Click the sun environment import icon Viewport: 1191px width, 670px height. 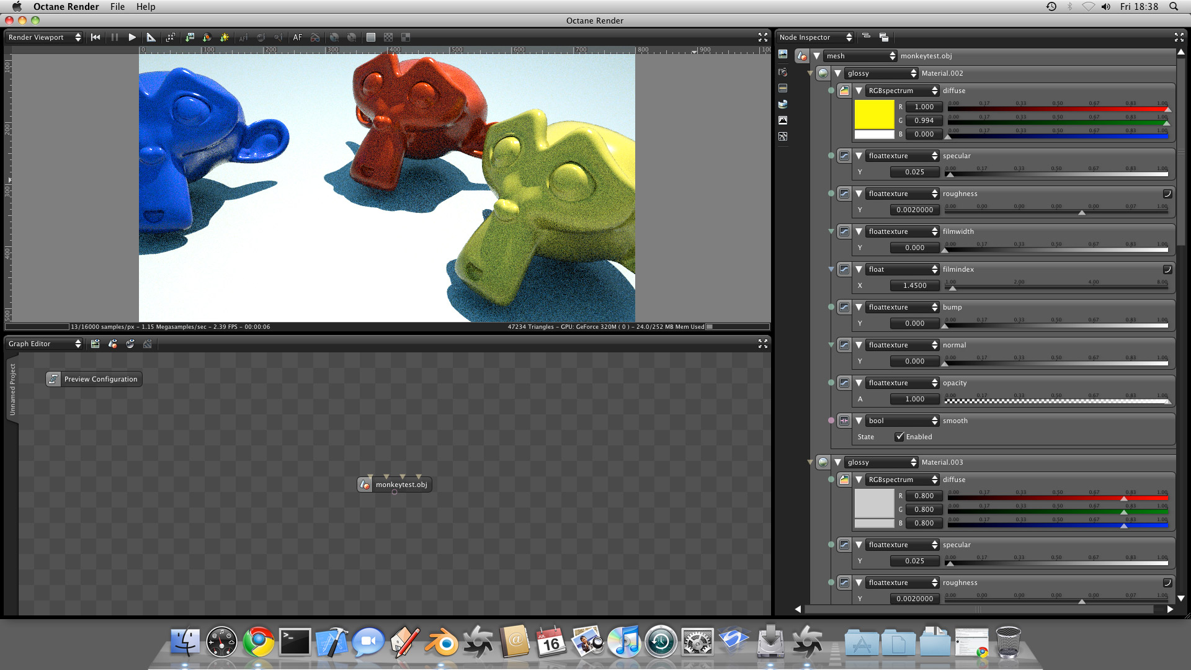tap(225, 37)
